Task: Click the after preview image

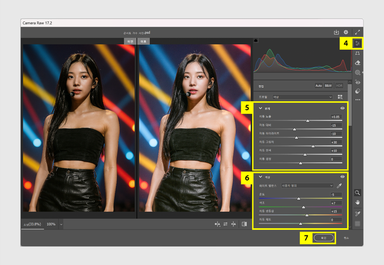Action: coord(195,128)
